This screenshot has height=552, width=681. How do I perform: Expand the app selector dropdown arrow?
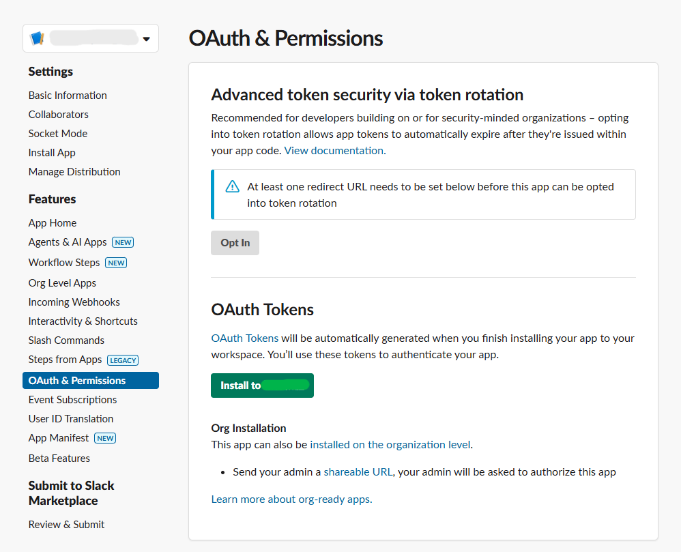pyautogui.click(x=146, y=40)
